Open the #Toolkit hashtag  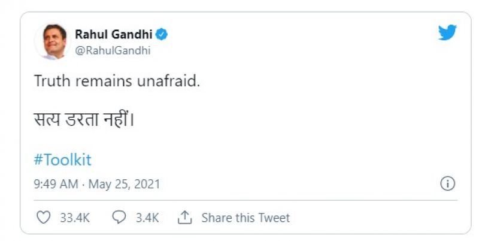[63, 160]
